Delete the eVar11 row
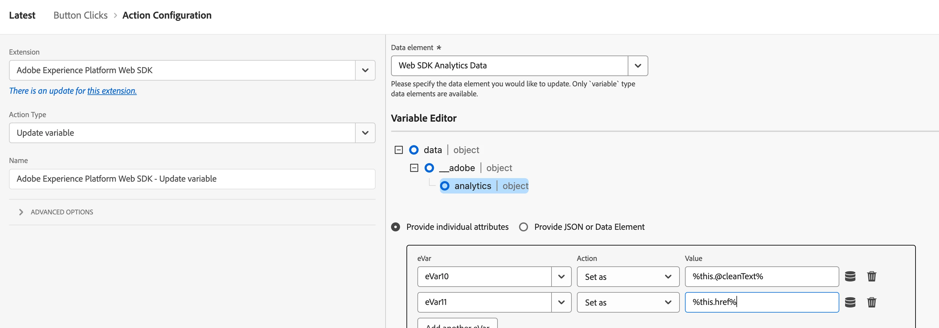The height and width of the screenshot is (328, 939). coord(871,302)
